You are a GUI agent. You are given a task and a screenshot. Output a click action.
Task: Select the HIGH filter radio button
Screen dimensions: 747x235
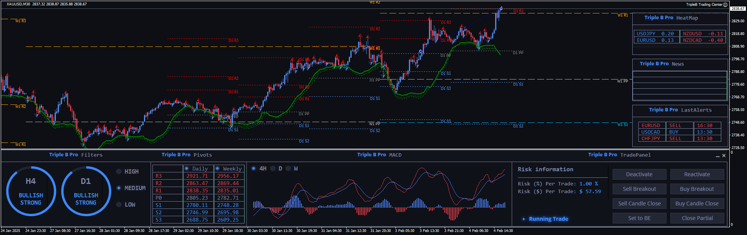[119, 172]
